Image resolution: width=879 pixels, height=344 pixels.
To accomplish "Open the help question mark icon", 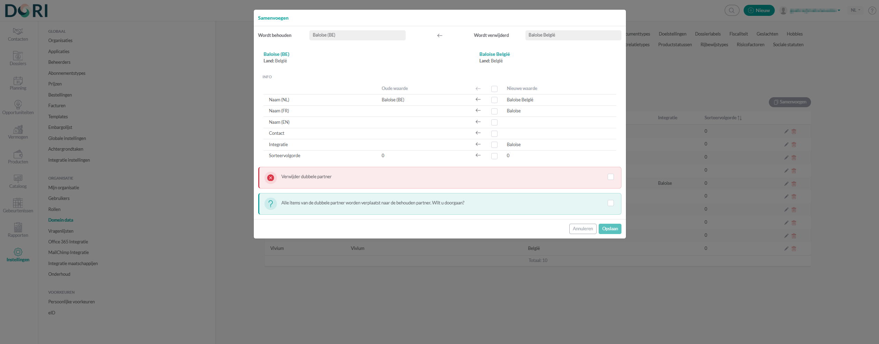I will [x=872, y=11].
